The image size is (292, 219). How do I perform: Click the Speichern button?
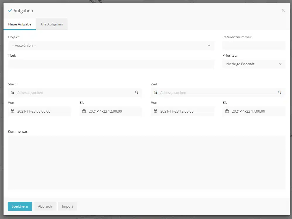pos(20,206)
